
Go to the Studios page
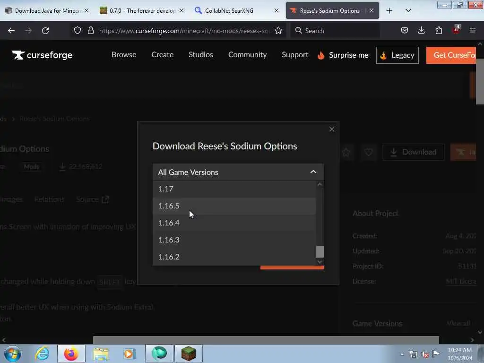click(x=200, y=55)
